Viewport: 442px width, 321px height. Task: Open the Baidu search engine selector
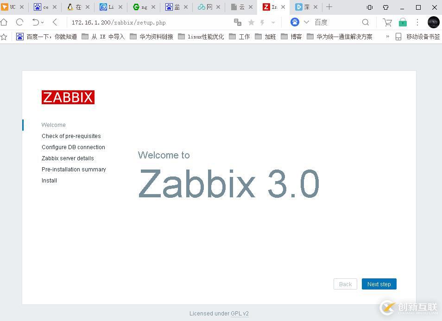coord(295,22)
